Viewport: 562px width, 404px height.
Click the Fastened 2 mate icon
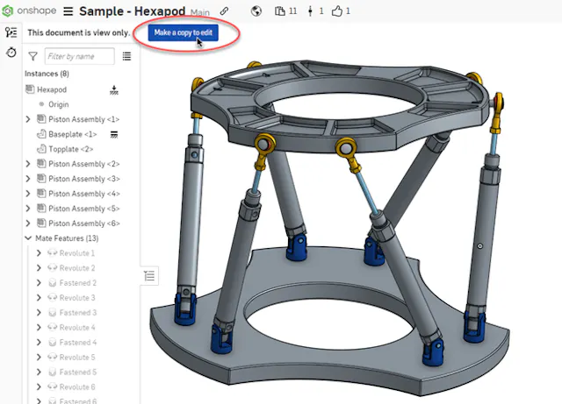click(53, 283)
